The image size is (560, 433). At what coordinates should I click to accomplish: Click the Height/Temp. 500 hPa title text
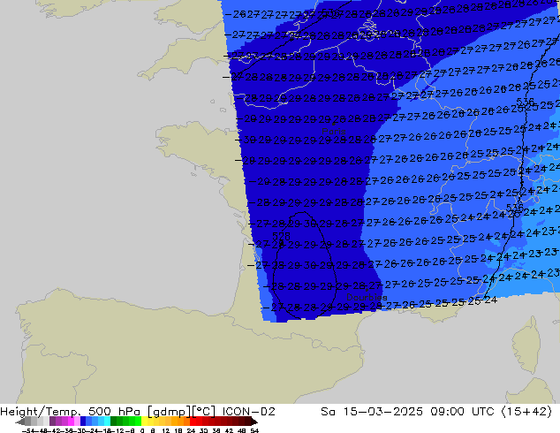pos(71,412)
